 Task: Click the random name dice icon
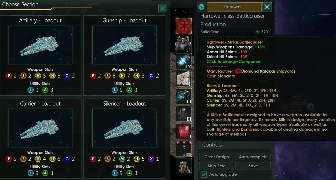201,7
